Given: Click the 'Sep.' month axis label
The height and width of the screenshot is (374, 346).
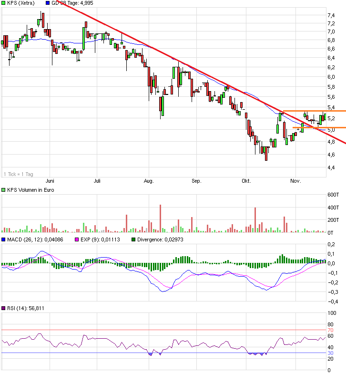Looking at the screenshot, I should [196, 181].
